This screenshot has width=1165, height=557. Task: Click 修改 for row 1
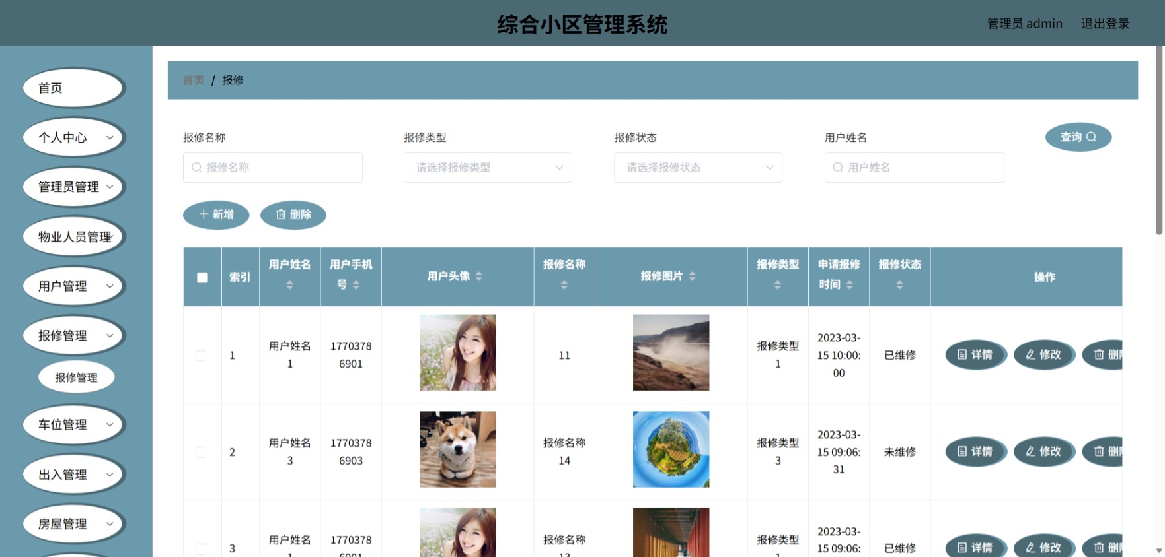click(x=1043, y=354)
